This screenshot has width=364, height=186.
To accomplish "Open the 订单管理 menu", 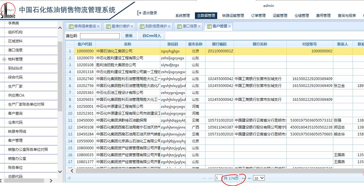I will pos(258,16).
